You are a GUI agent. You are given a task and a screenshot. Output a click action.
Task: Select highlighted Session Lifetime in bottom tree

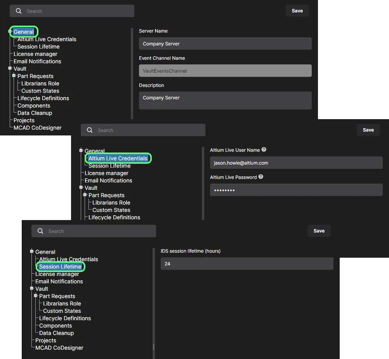pyautogui.click(x=60, y=267)
